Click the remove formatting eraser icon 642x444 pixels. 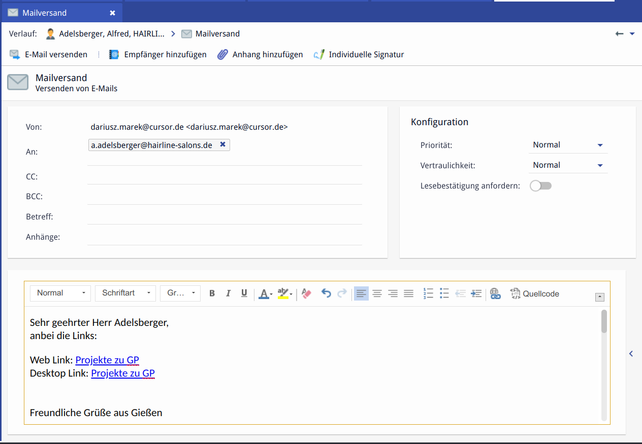tap(306, 293)
